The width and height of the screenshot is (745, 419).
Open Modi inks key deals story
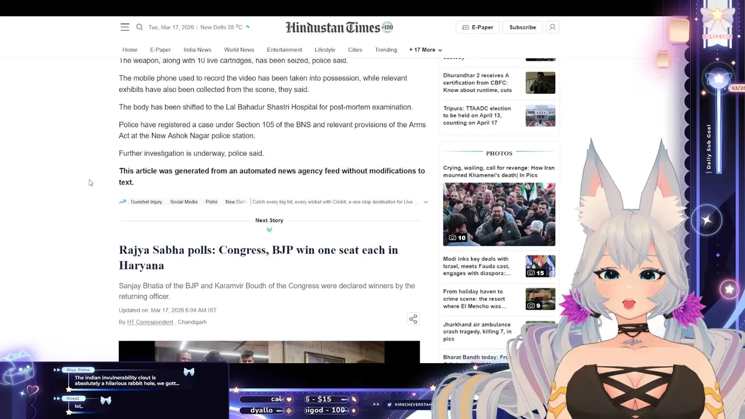point(477,266)
